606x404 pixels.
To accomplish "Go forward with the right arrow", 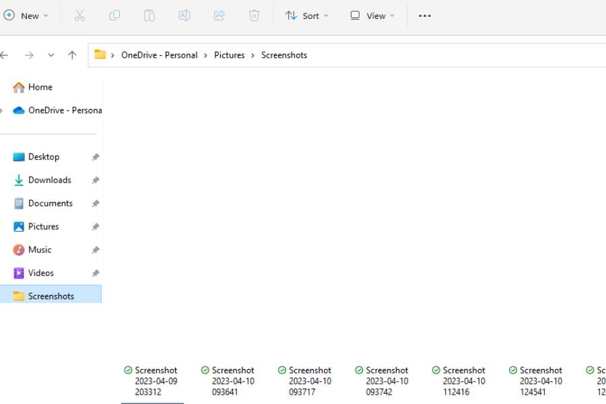I will pos(29,55).
